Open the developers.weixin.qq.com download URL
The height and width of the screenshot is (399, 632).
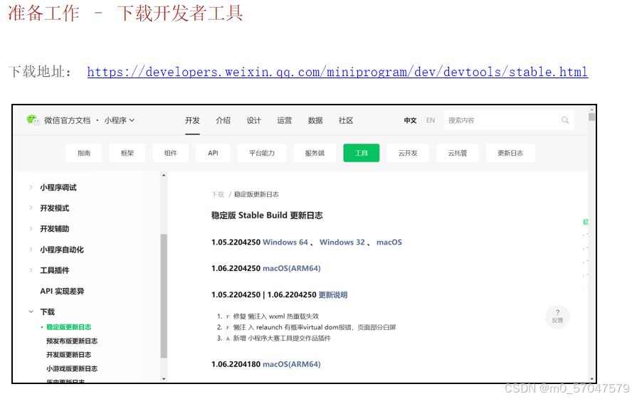337,72
